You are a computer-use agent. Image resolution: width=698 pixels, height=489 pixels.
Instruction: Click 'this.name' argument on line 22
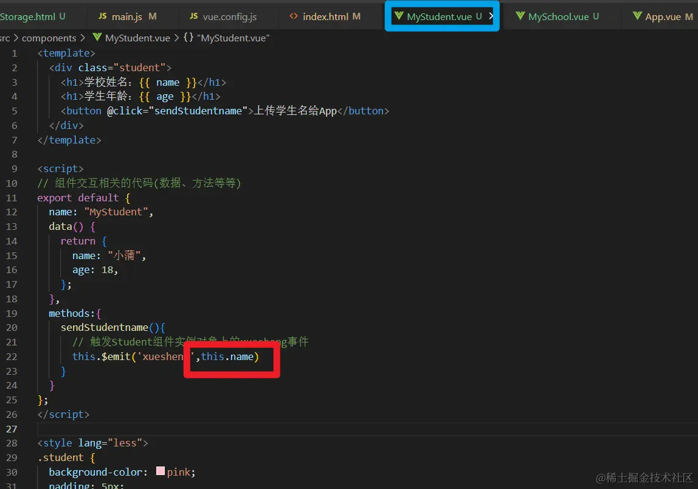click(x=227, y=357)
